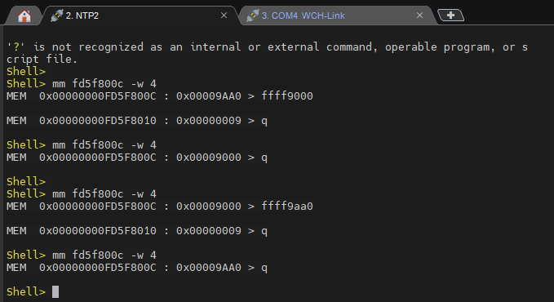The height and width of the screenshot is (302, 554).
Task: Click the empty Shell> prompt below 'cript file.'
Action: [26, 72]
